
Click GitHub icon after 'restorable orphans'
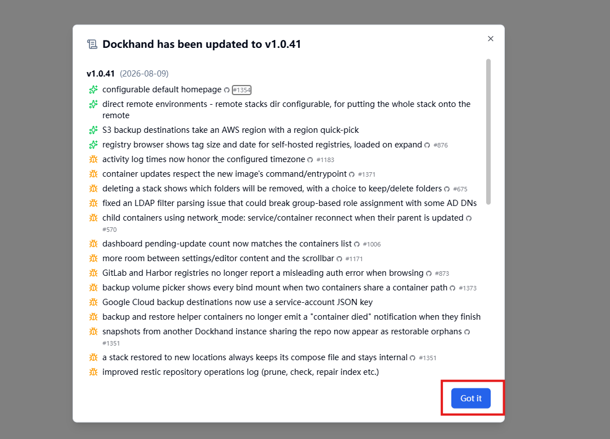pos(467,332)
